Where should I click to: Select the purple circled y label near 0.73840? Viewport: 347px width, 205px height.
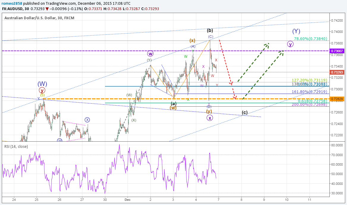click(290, 44)
